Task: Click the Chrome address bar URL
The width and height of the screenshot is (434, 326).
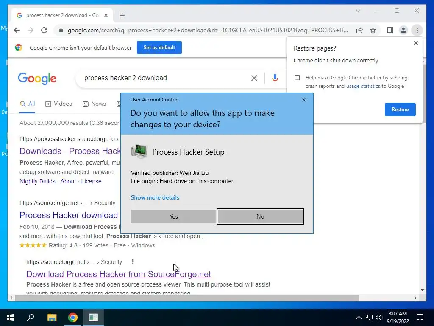Action: 208,30
